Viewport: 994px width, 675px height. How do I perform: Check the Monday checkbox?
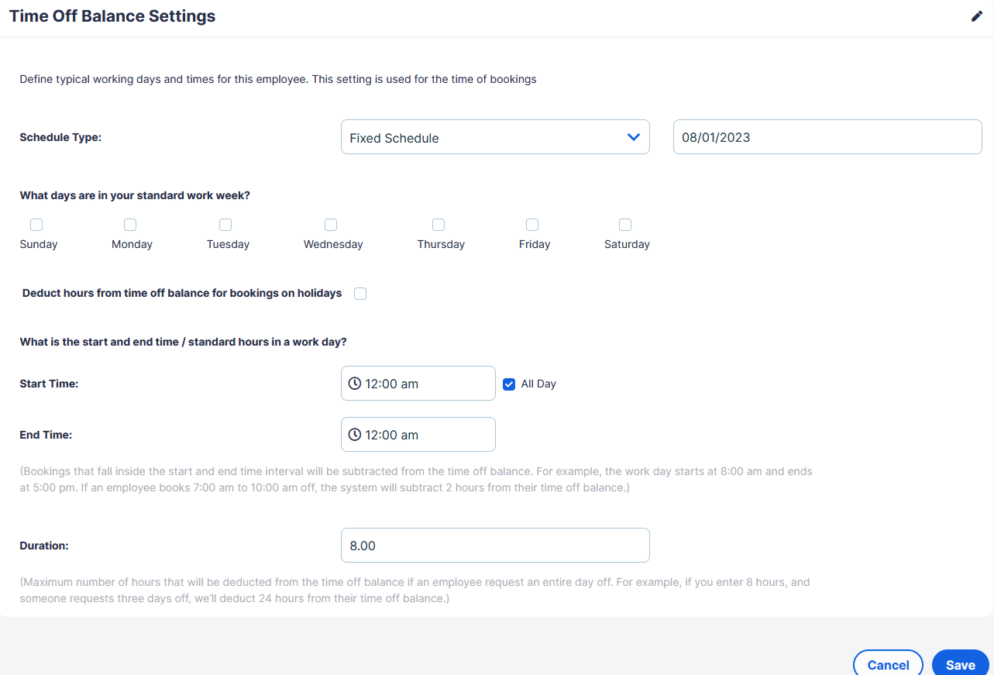pos(130,225)
